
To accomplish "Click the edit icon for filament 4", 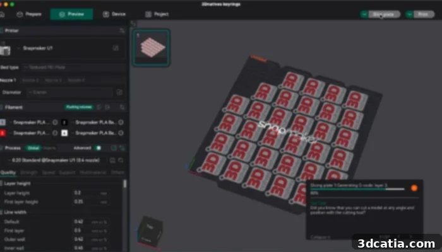I will tap(121, 133).
